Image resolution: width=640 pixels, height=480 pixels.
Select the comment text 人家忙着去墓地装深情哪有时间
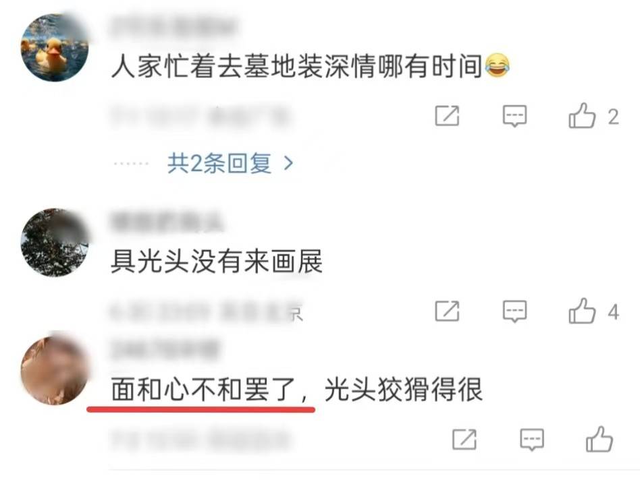[297, 67]
